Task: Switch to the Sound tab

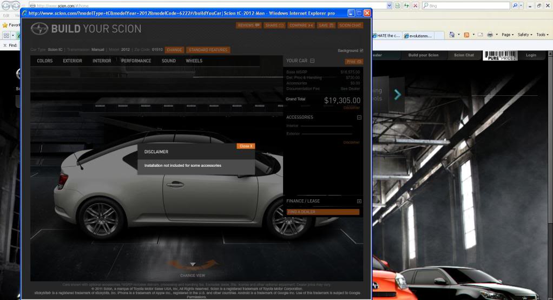Action: coord(169,61)
